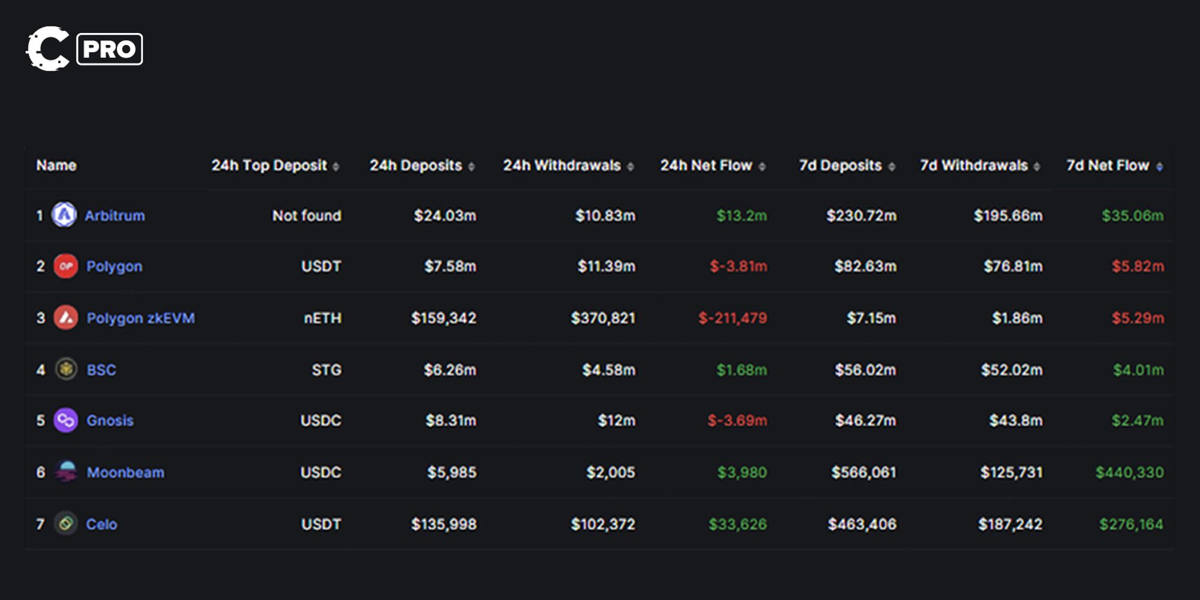Screen dimensions: 1200x600
Task: Click the Celo chain logo icon
Action: pyautogui.click(x=66, y=524)
